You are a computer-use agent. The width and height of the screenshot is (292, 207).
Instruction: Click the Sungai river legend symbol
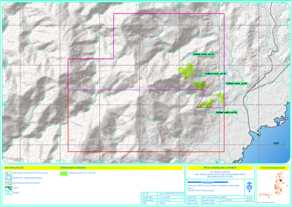pos(9,193)
